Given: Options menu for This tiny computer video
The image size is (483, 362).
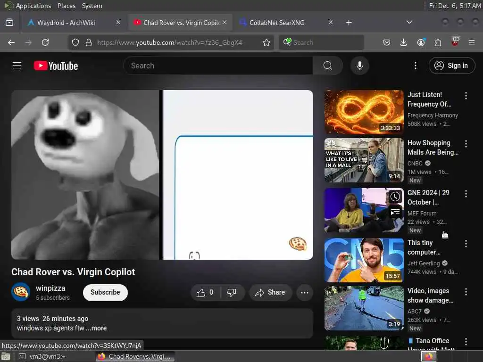Looking at the screenshot, I should coord(466,244).
